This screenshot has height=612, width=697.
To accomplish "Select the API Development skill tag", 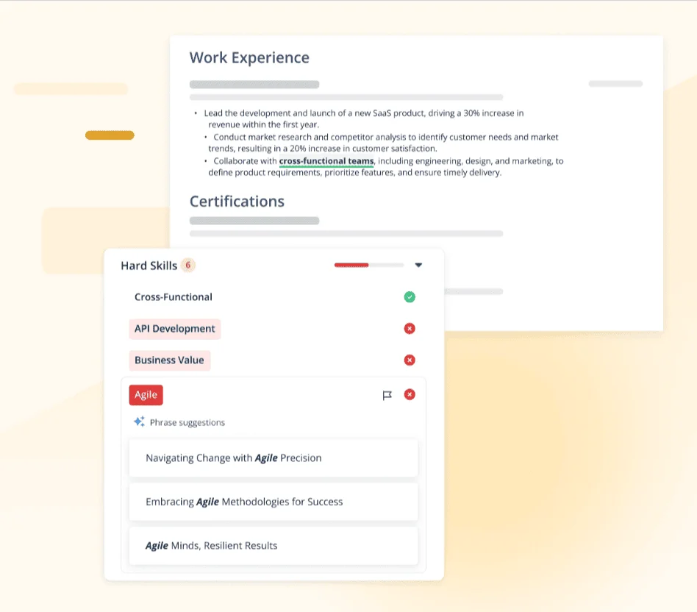I will pyautogui.click(x=175, y=329).
